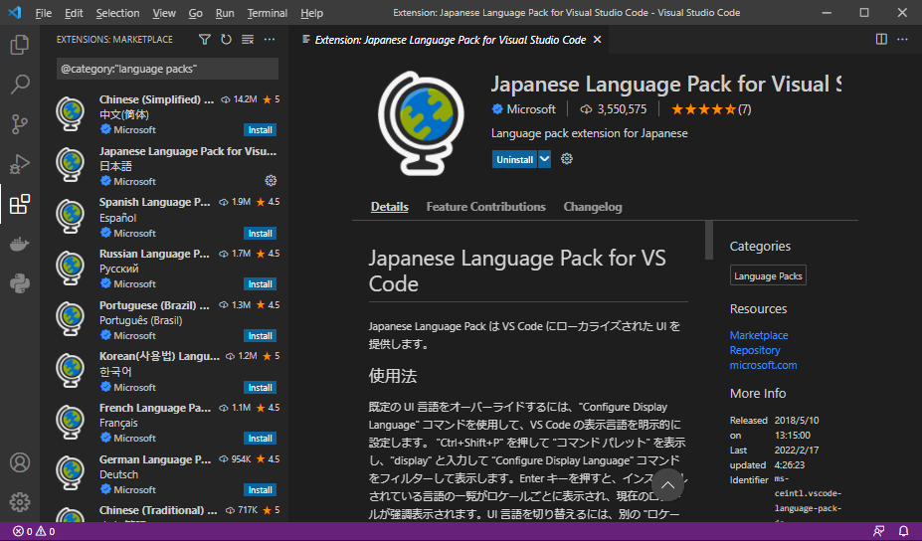Switch to the Feature Contributions tab

coord(485,207)
